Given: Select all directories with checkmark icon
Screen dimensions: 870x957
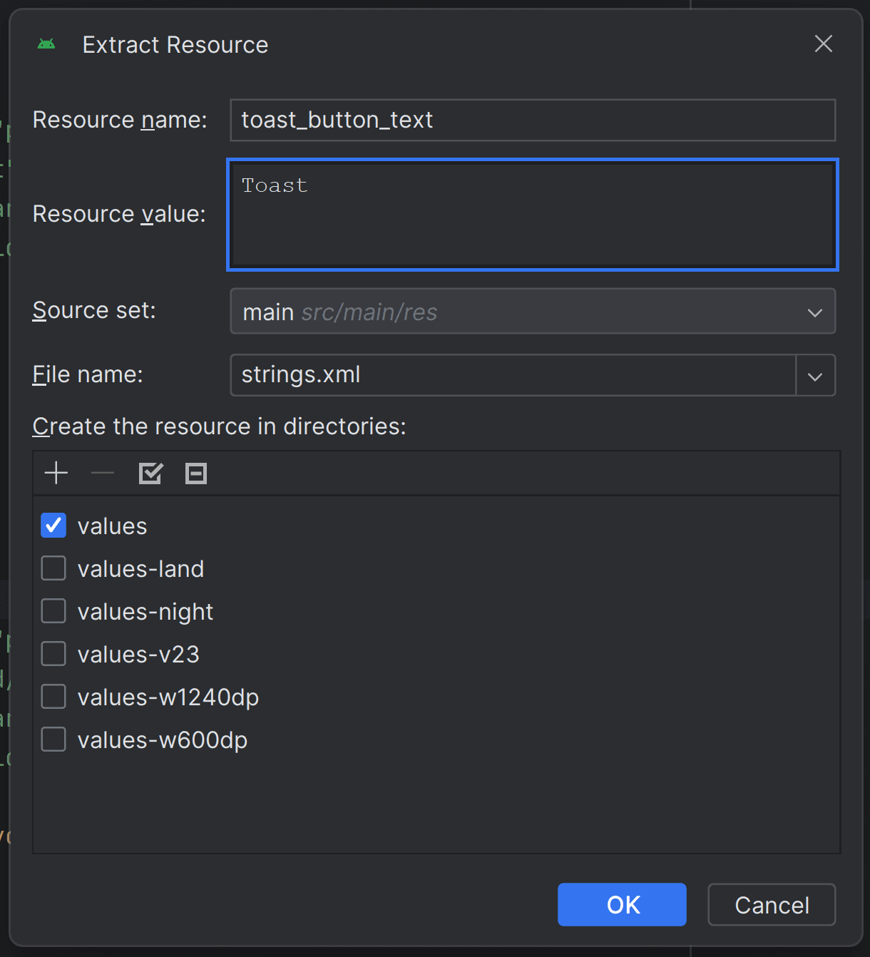Looking at the screenshot, I should point(150,473).
